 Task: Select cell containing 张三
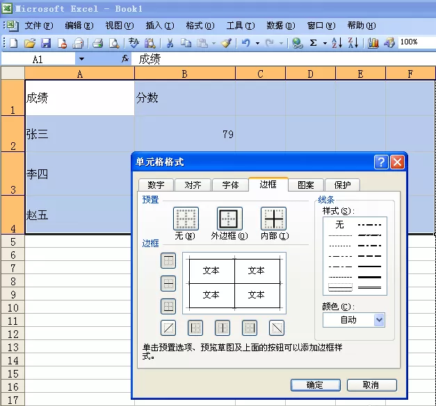tap(80, 134)
